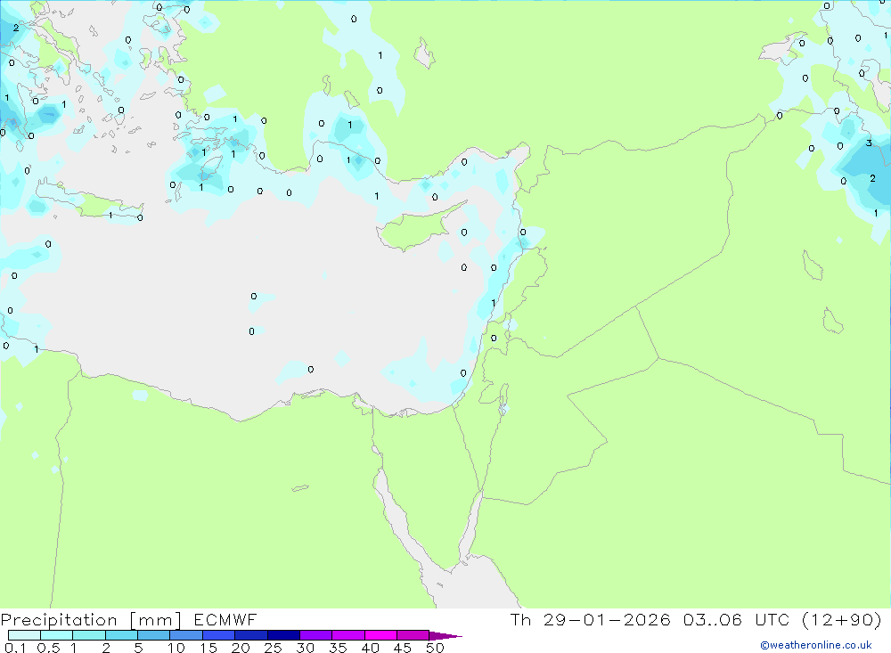
Task: Click the '15' legend scale label
Action: pyautogui.click(x=208, y=648)
